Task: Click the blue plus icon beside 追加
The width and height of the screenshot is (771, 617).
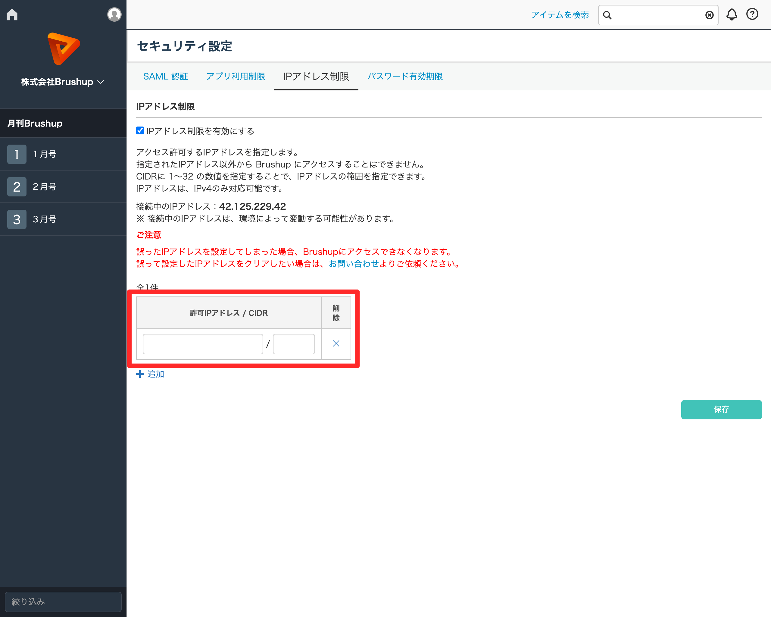Action: tap(140, 374)
